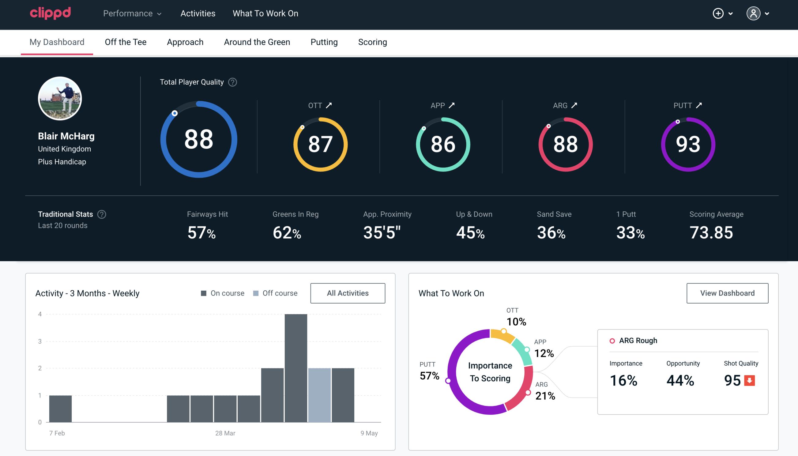Click the Total Player Quality help icon

coord(232,82)
